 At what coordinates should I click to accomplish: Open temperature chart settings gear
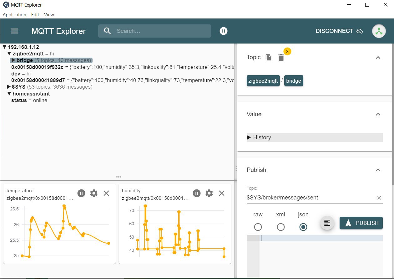94,193
